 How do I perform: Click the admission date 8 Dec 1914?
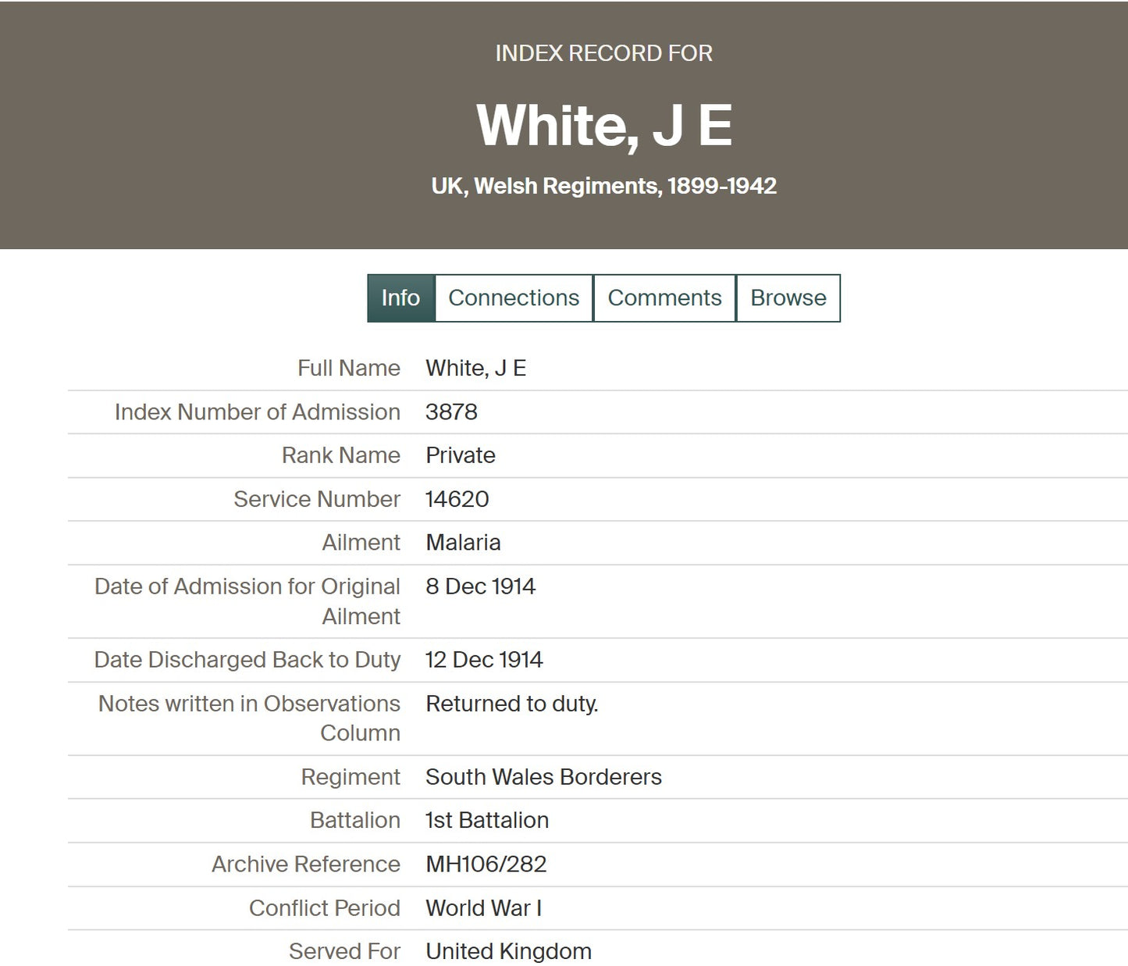480,586
